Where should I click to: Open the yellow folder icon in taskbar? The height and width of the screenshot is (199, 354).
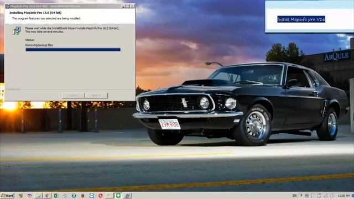[x=110, y=196]
